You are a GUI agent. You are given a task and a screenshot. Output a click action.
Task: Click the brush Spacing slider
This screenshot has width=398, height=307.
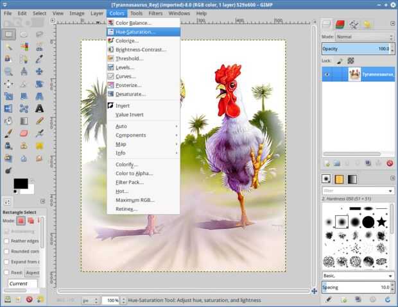coord(356,287)
